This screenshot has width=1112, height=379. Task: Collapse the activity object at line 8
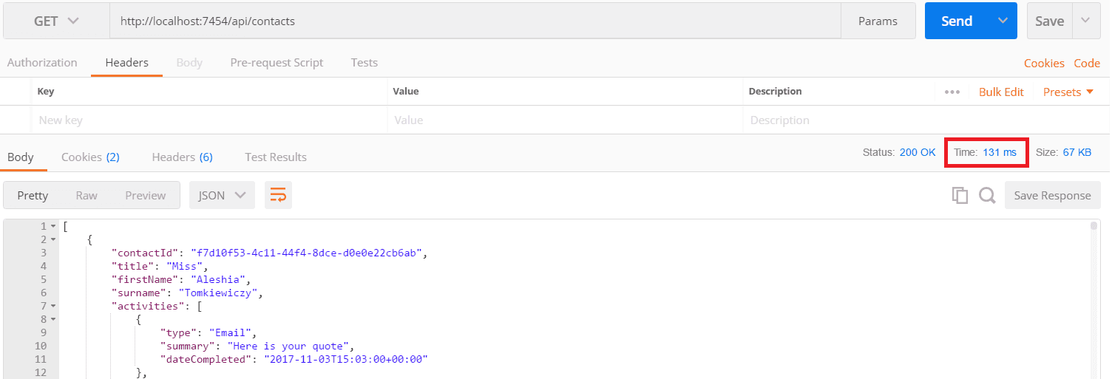pyautogui.click(x=53, y=319)
